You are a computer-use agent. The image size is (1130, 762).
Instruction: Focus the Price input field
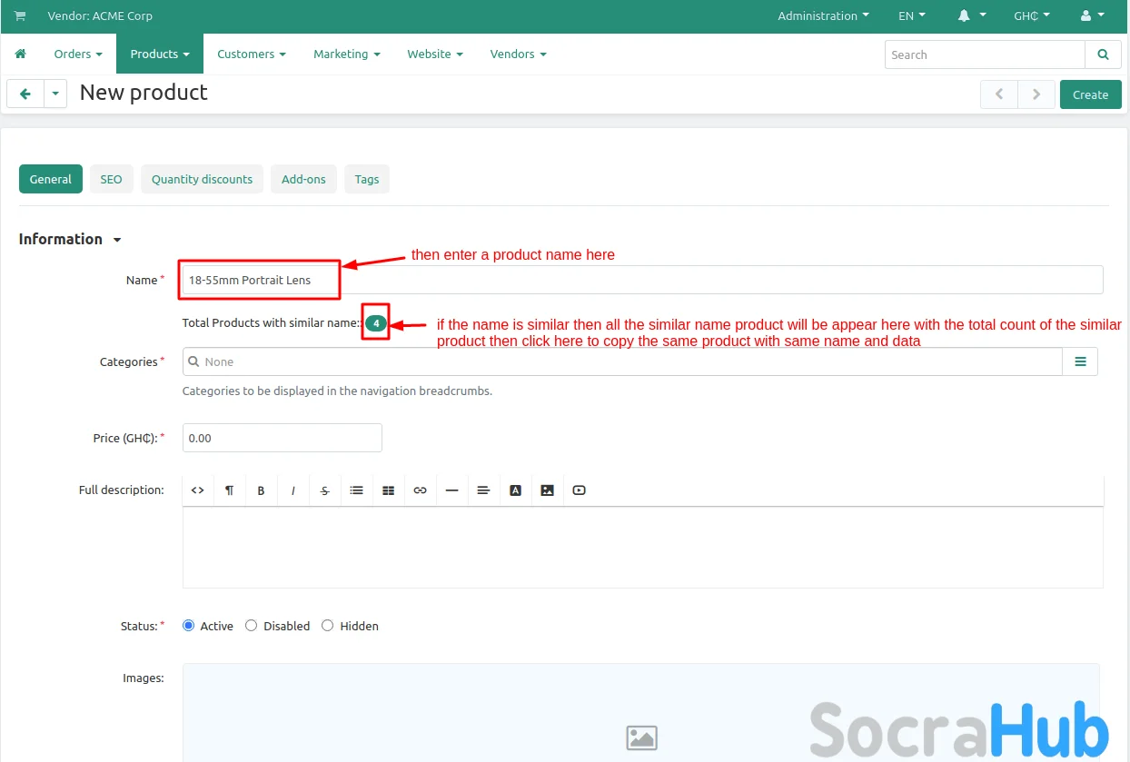click(x=282, y=438)
